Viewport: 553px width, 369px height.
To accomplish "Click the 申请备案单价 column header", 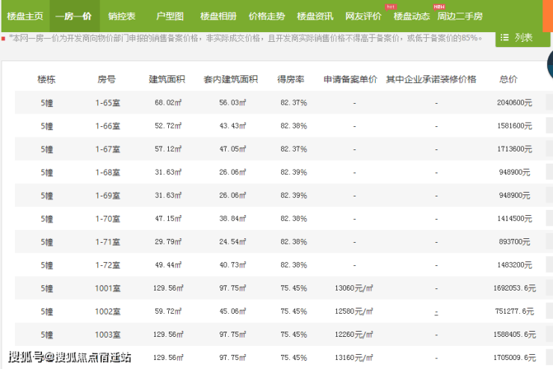I will [x=350, y=79].
